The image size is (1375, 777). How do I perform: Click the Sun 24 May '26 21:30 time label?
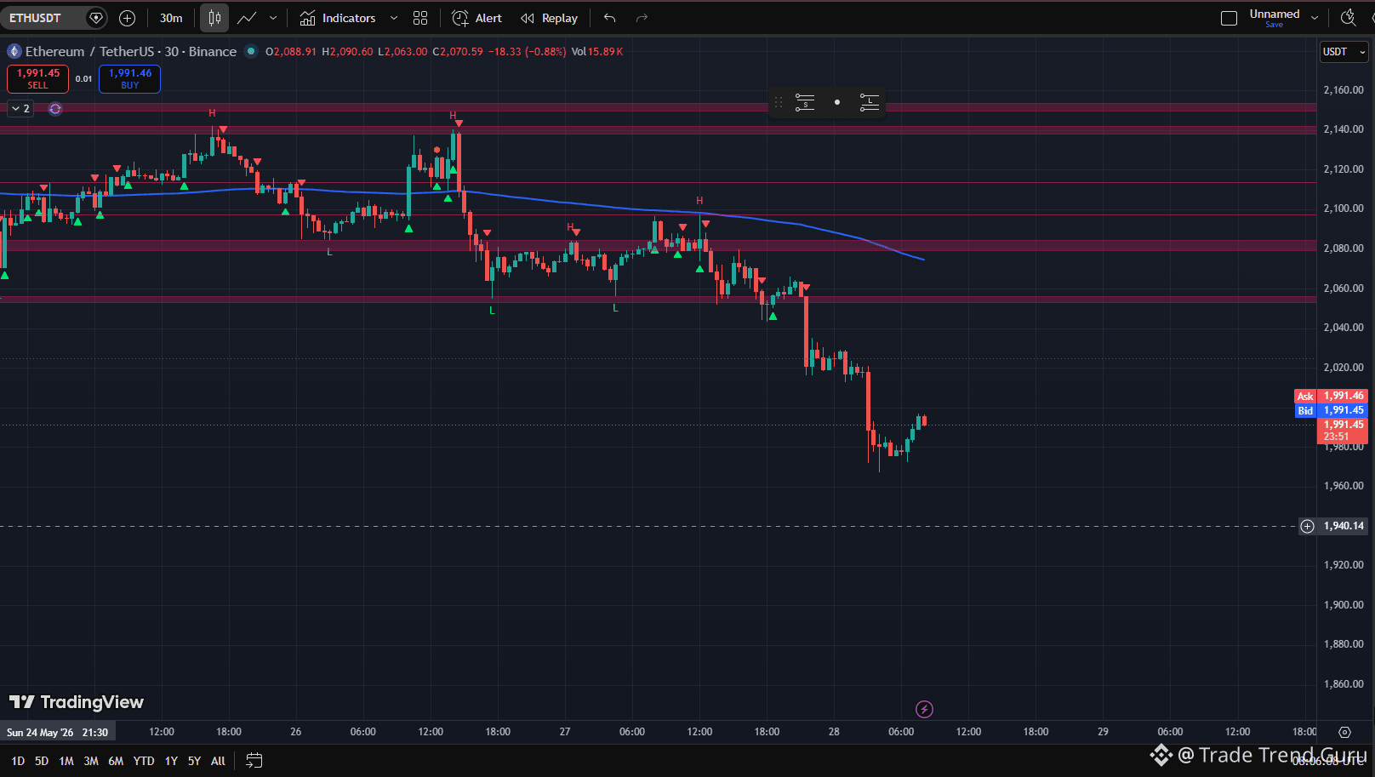click(x=57, y=732)
